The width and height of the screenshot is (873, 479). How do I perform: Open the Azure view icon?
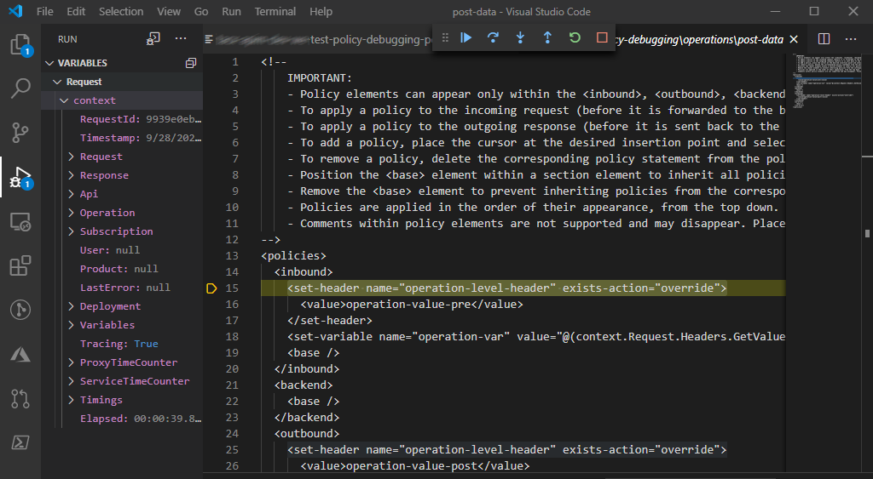(x=20, y=355)
